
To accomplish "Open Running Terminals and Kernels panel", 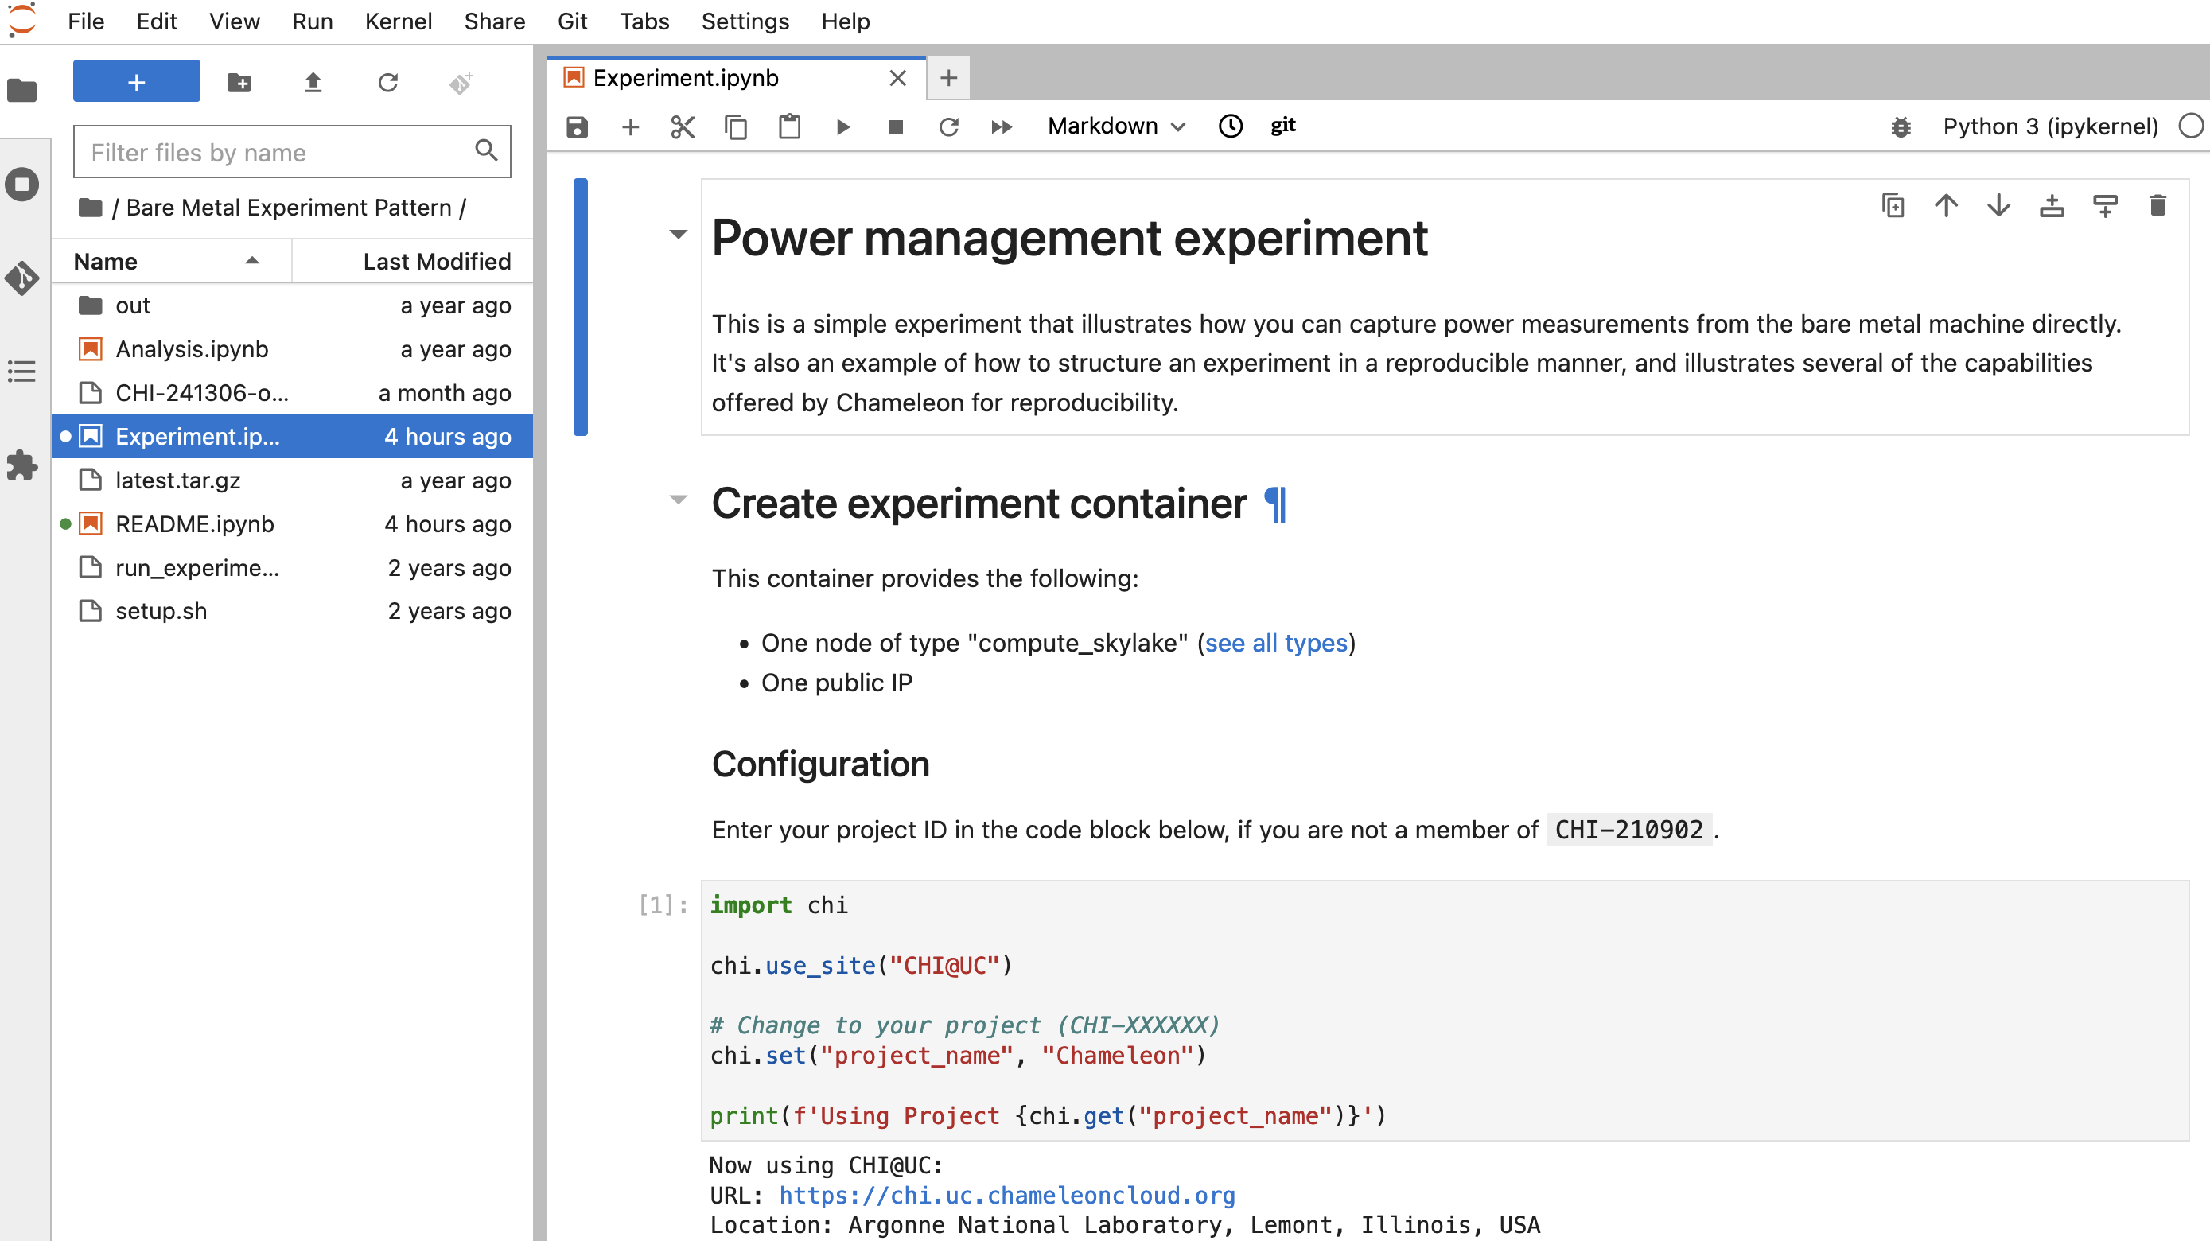I will click(x=22, y=185).
